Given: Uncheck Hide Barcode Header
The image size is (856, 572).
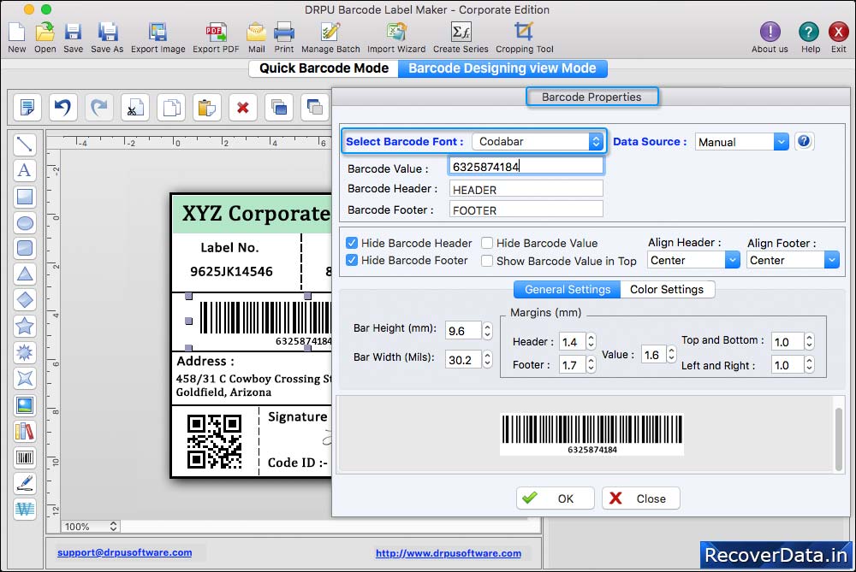Looking at the screenshot, I should (352, 243).
